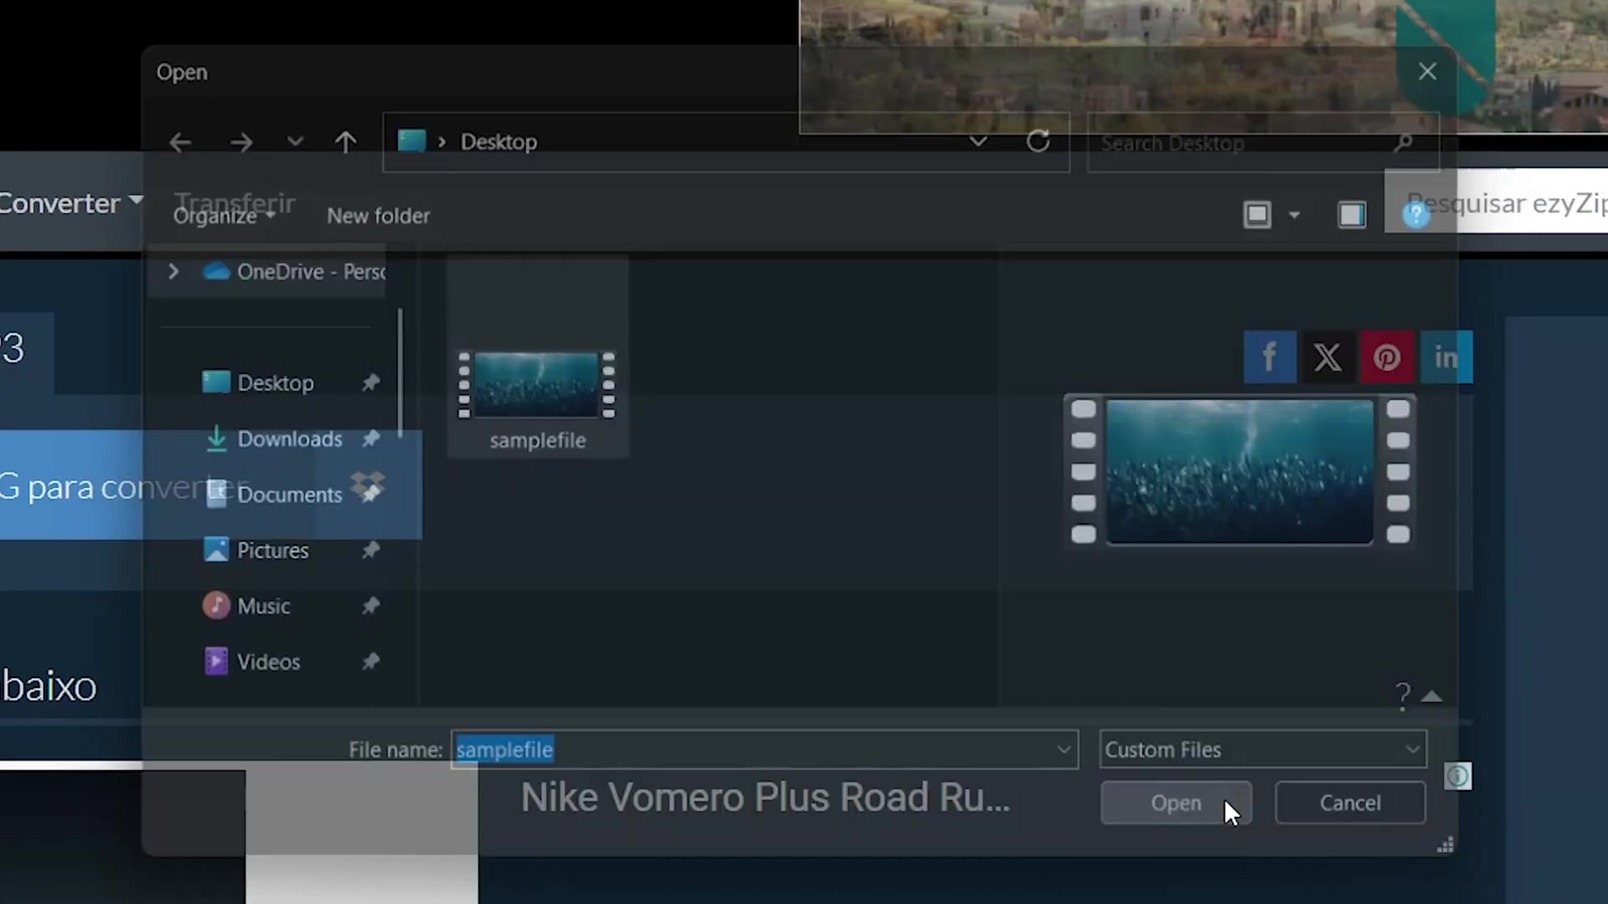
Task: Click the ad info icon near Custom Files
Action: [x=1457, y=776]
